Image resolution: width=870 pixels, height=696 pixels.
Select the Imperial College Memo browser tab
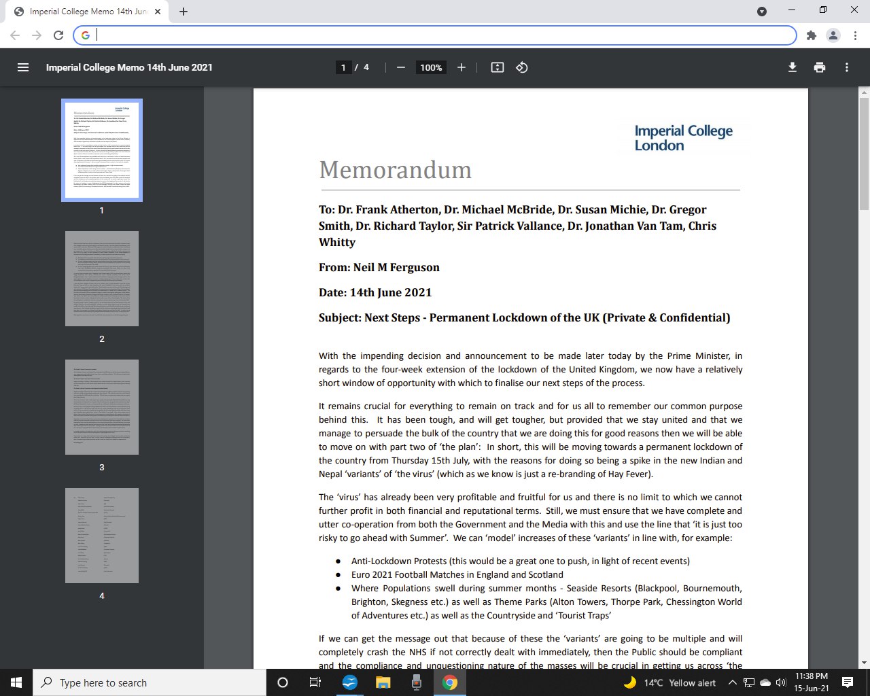pyautogui.click(x=88, y=12)
